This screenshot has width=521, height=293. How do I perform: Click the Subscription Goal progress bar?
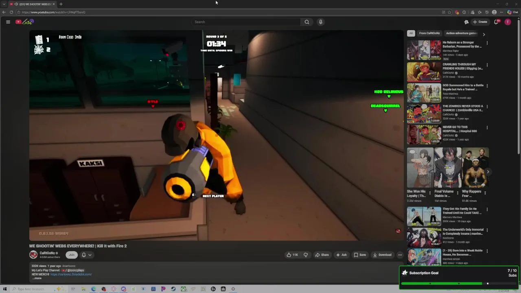tap(459, 283)
